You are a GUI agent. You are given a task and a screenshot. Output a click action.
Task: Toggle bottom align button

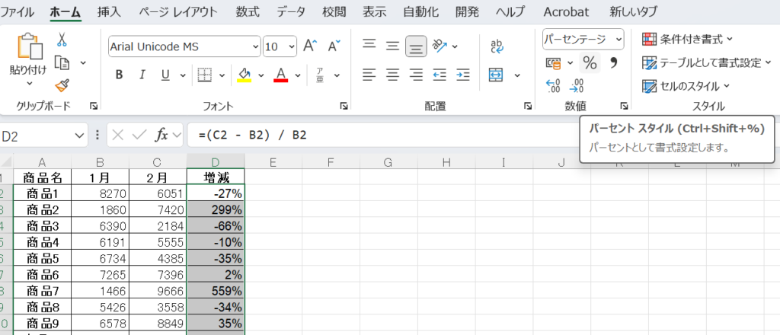point(417,46)
